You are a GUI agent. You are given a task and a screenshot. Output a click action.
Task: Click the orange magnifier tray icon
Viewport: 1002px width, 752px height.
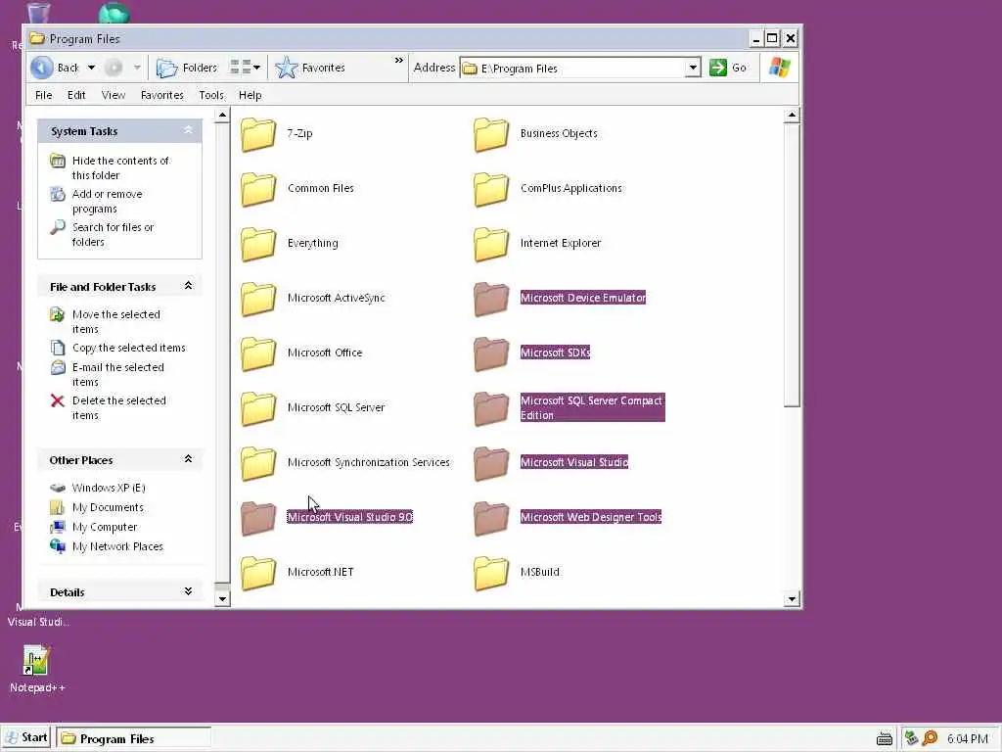coord(930,738)
